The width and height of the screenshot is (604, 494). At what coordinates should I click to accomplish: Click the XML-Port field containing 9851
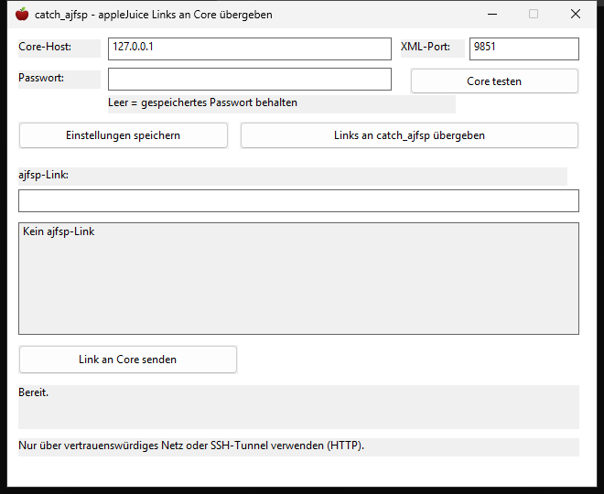523,48
